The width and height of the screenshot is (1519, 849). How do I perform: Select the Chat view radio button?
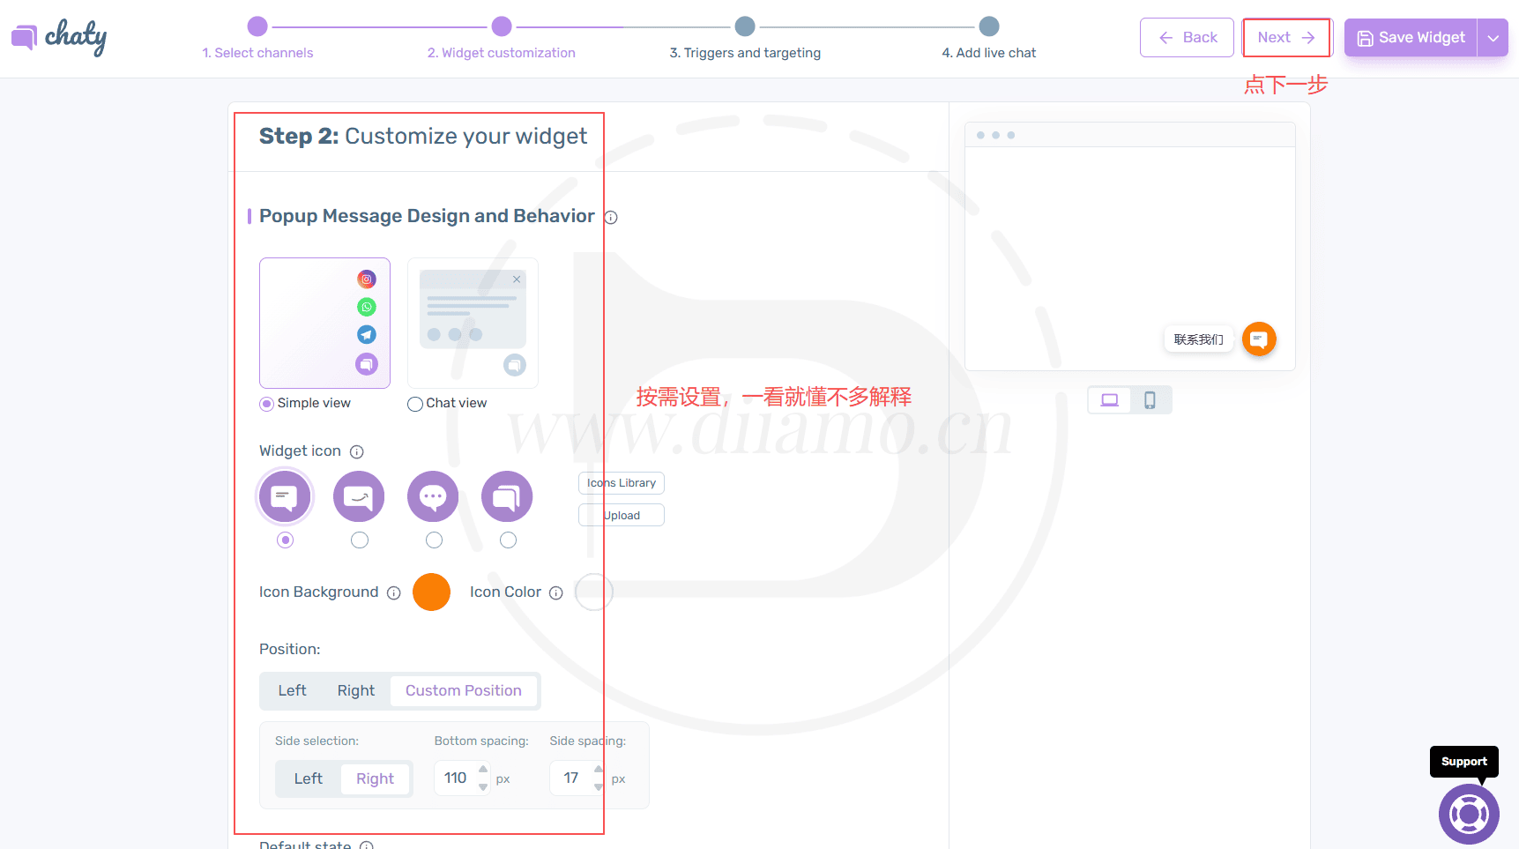[415, 404]
